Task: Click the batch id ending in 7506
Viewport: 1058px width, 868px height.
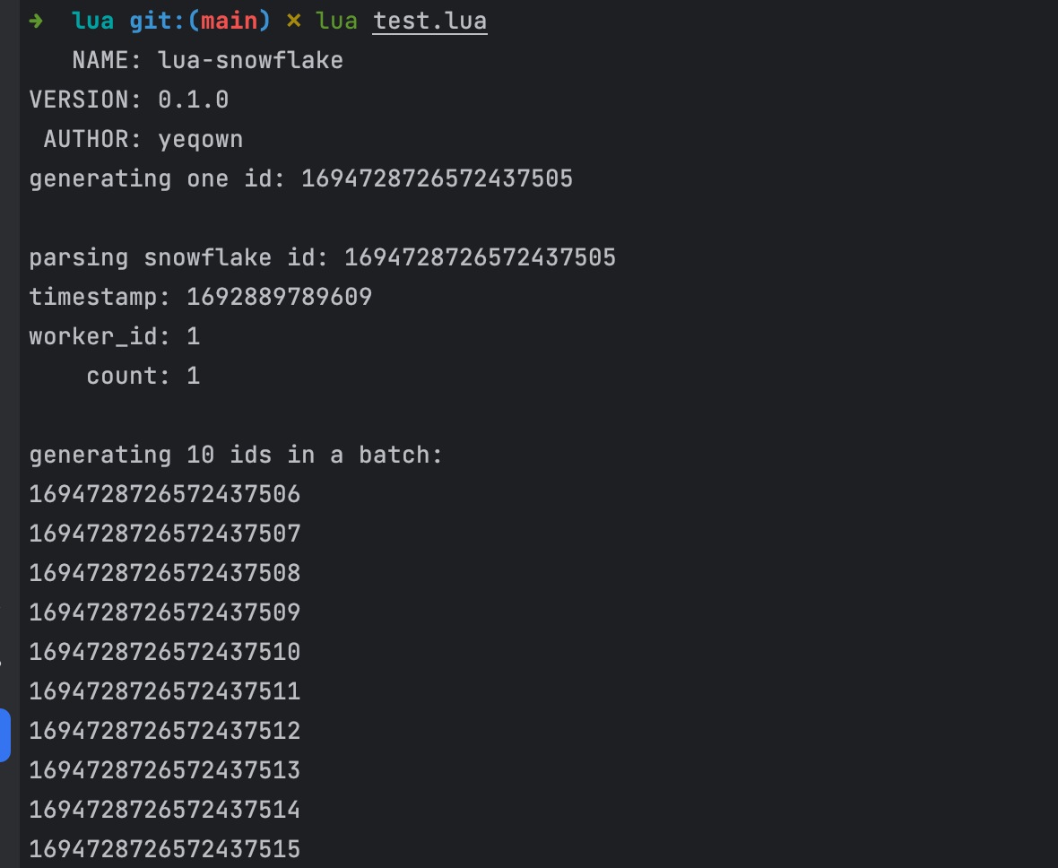Action: [165, 494]
